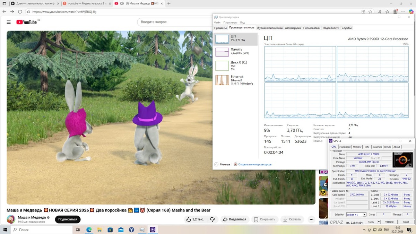This screenshot has width=416, height=234.
Task: Open the Вид menu in Task Manager
Action: coord(242,23)
